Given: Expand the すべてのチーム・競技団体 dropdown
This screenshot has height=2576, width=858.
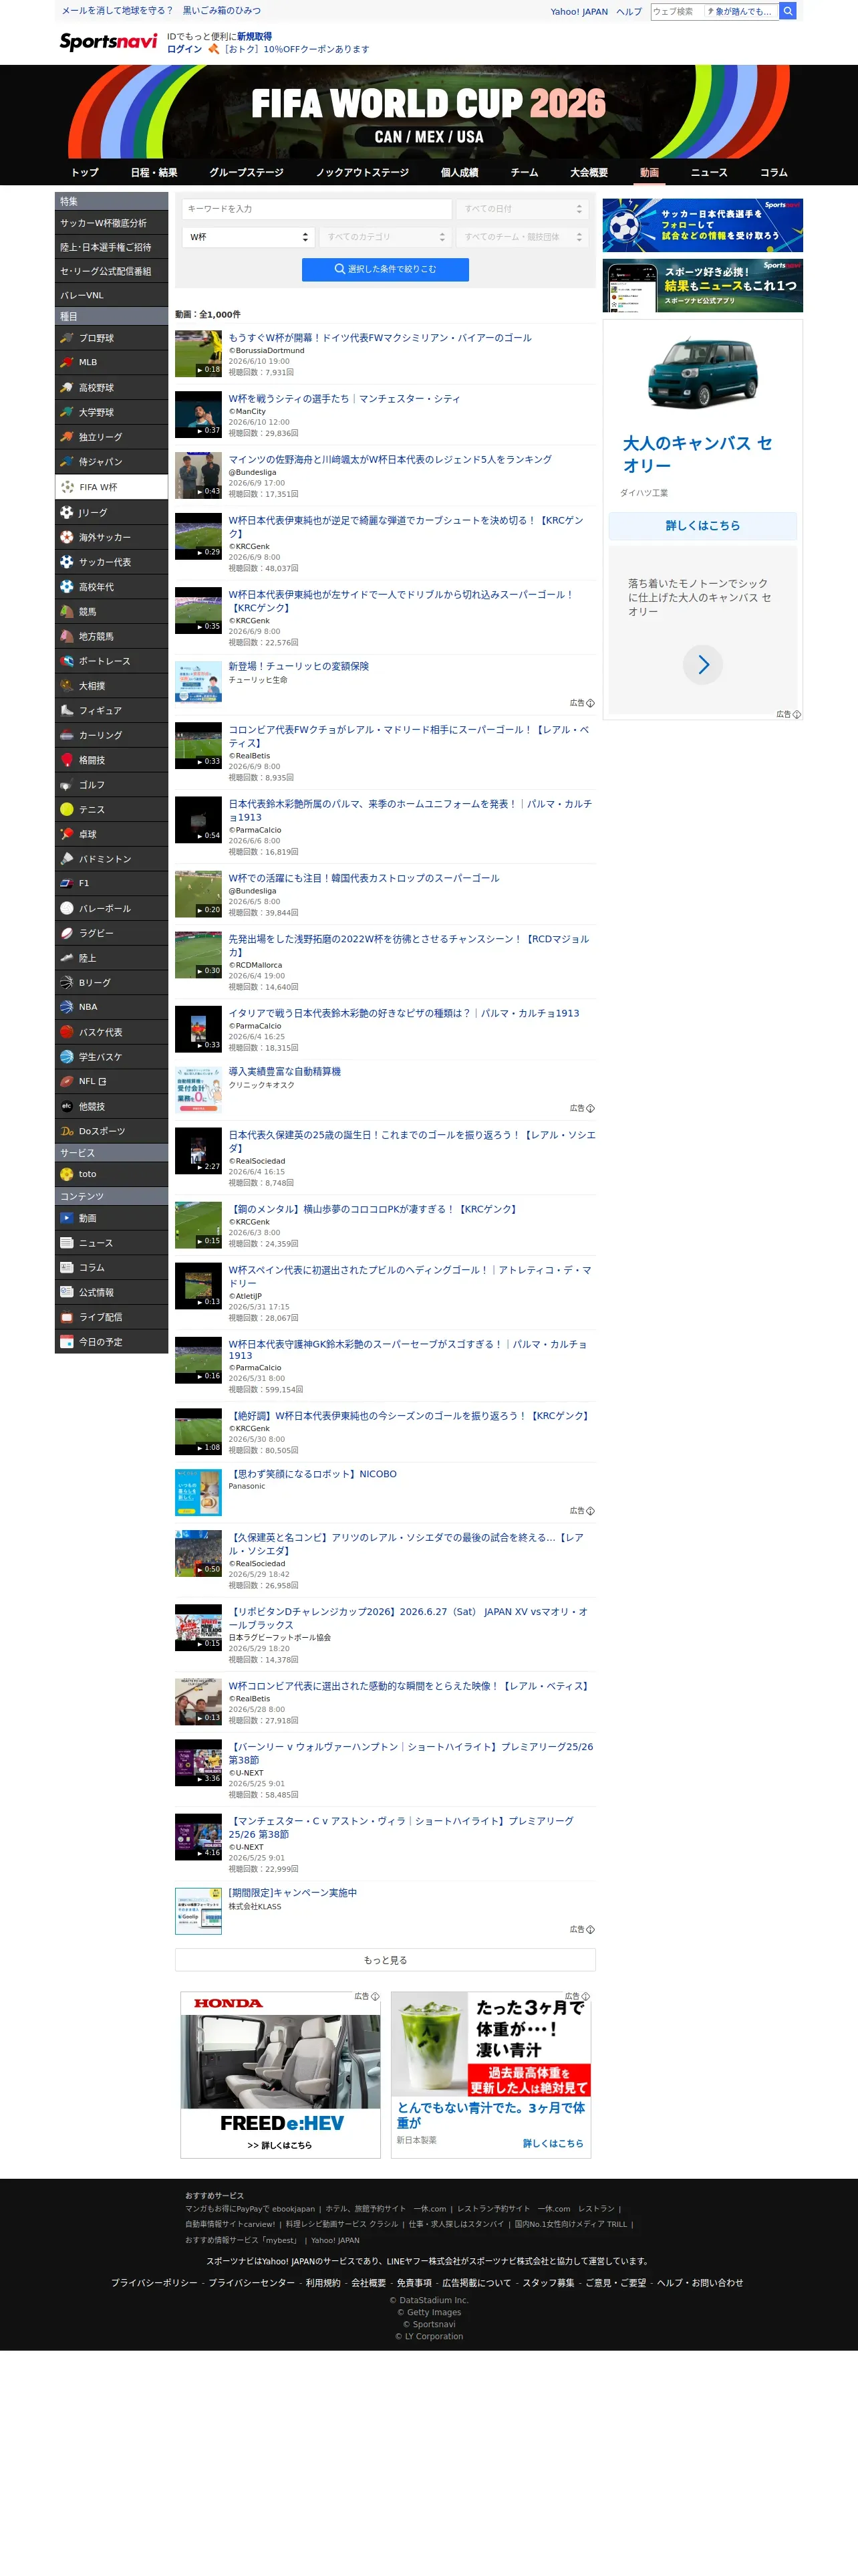Looking at the screenshot, I should click(523, 237).
